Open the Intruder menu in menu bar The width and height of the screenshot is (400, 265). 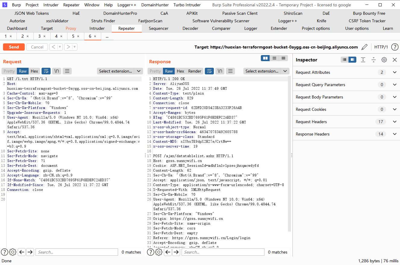[x=51, y=5]
